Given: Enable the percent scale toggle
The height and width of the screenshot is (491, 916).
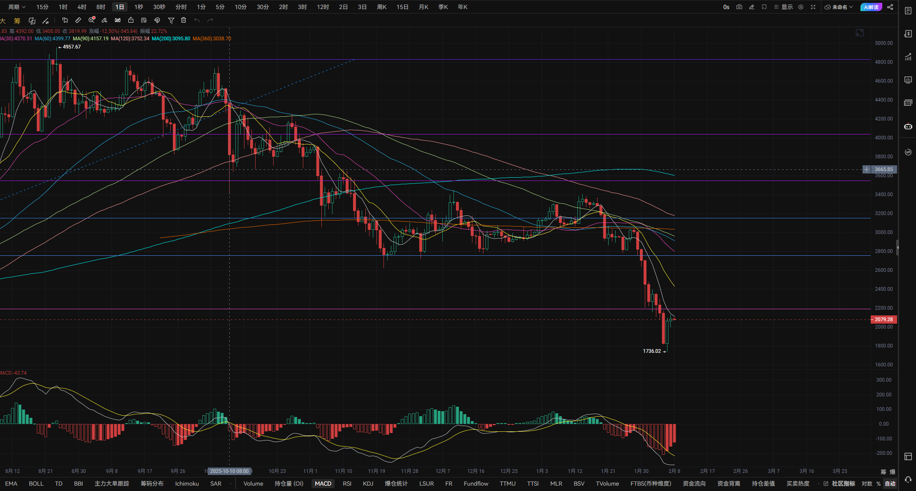Looking at the screenshot, I should [879, 484].
